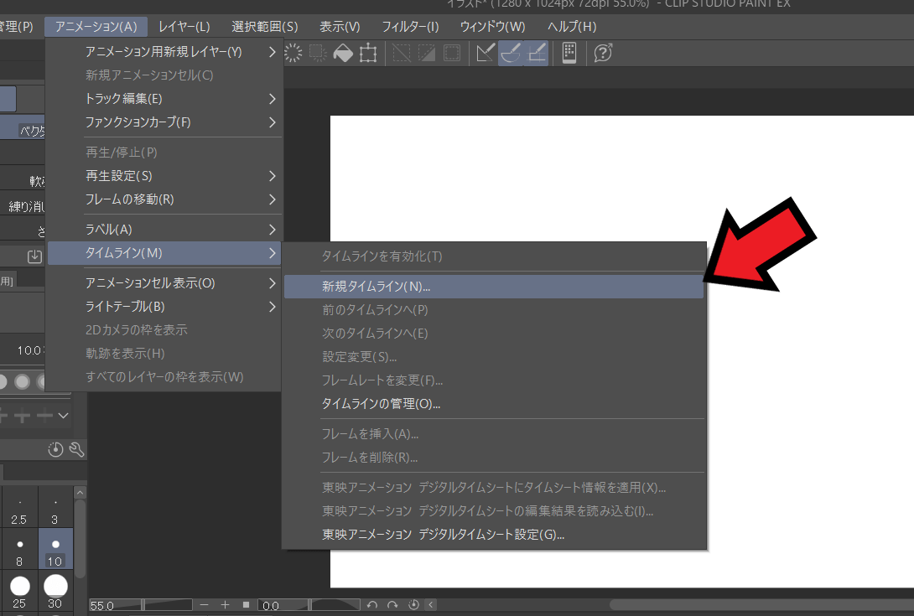Click the timer icon beside the wrench

coord(55,448)
